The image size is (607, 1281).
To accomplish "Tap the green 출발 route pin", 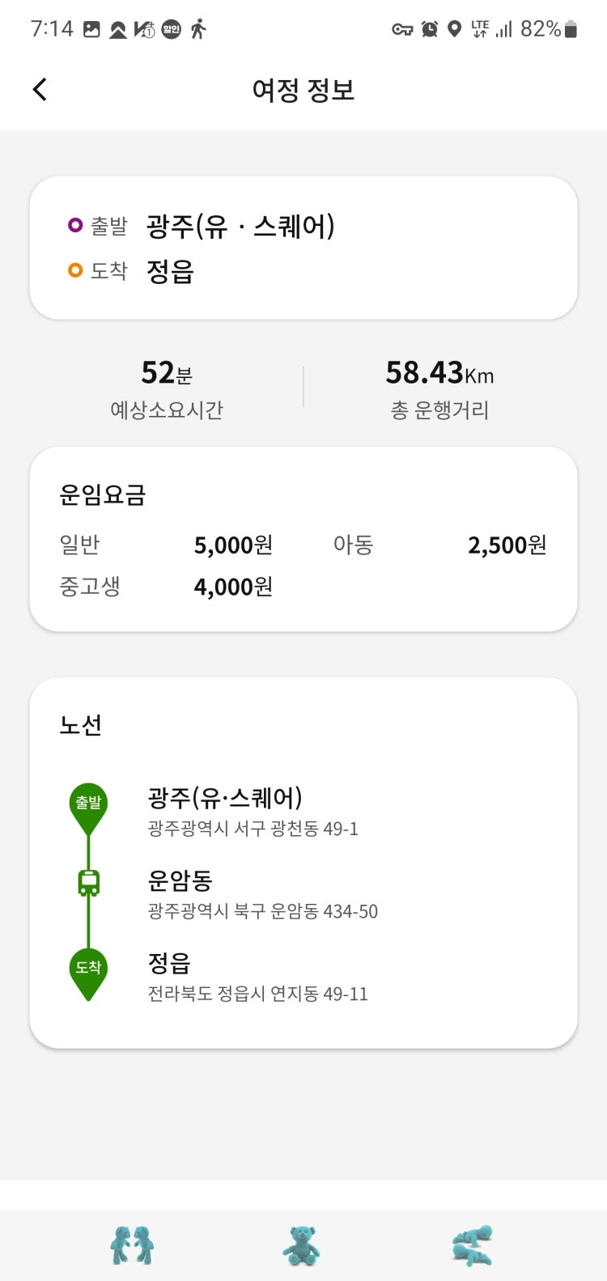I will 88,808.
